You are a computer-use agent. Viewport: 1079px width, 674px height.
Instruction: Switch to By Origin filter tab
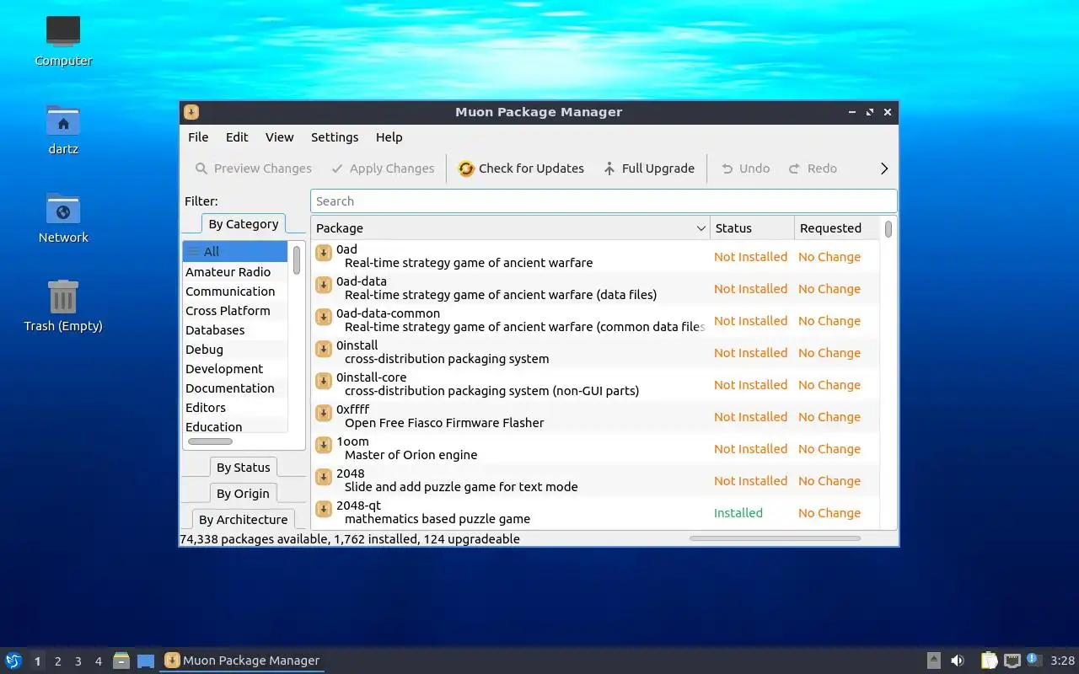point(243,494)
